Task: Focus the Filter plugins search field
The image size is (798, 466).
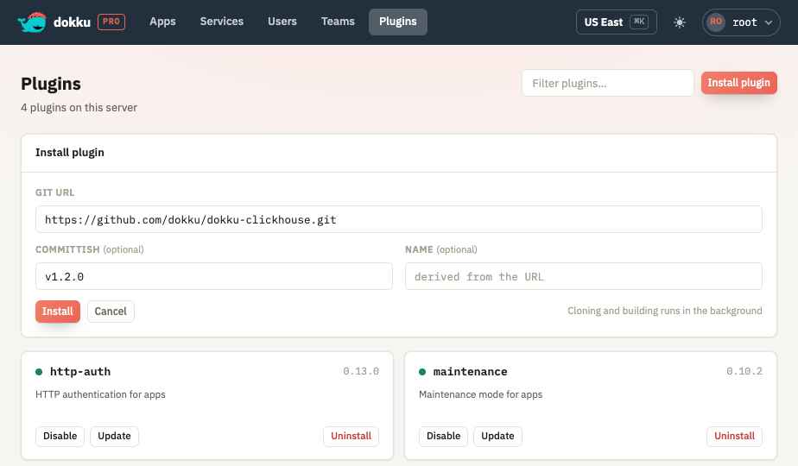Action: click(608, 83)
